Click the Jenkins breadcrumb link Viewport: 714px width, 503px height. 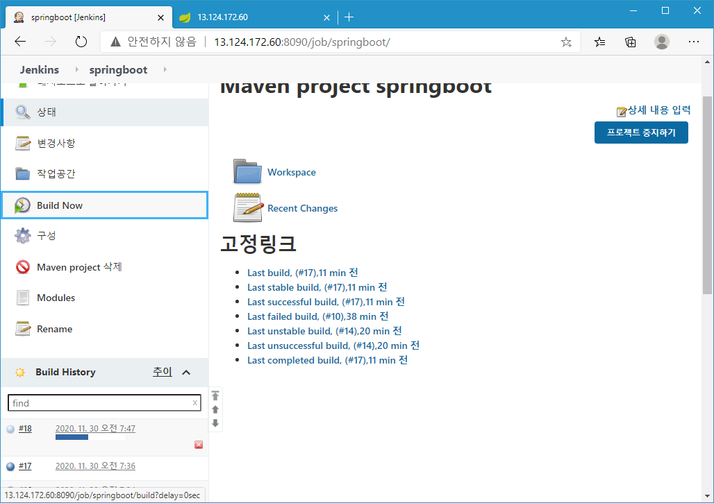click(x=39, y=69)
